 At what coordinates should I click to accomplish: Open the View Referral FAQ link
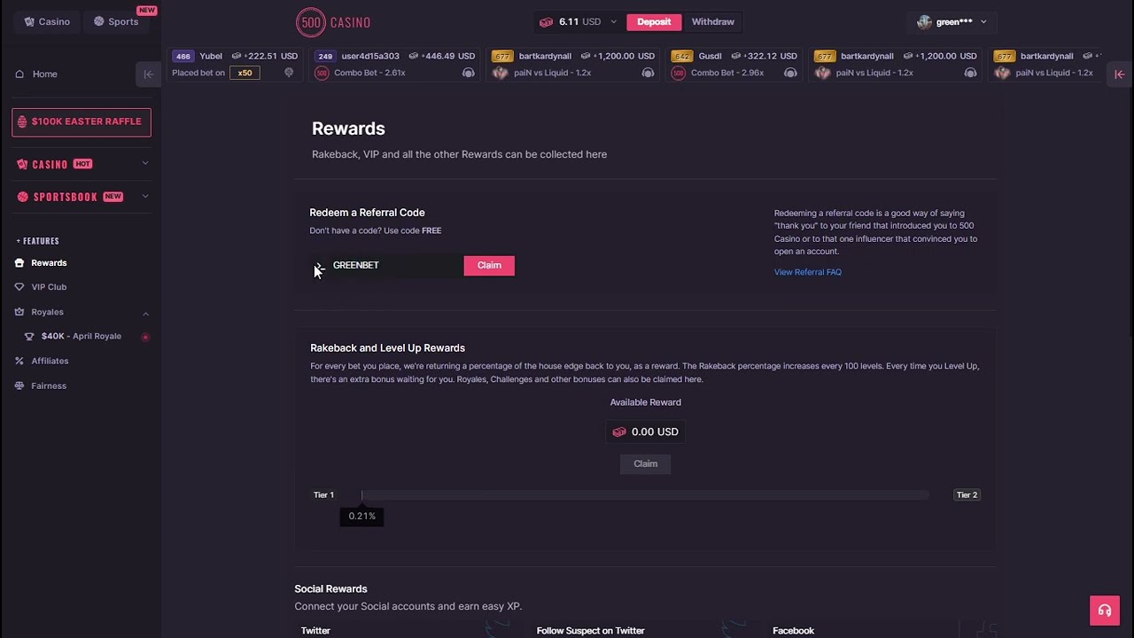(x=808, y=272)
